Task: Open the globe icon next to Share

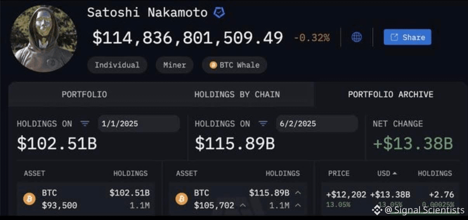Action: [357, 37]
